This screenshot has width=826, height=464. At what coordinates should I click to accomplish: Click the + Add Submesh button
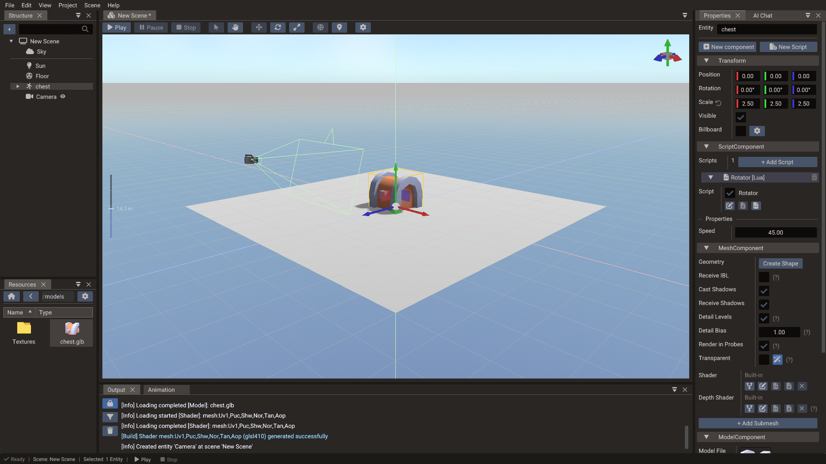(x=758, y=423)
